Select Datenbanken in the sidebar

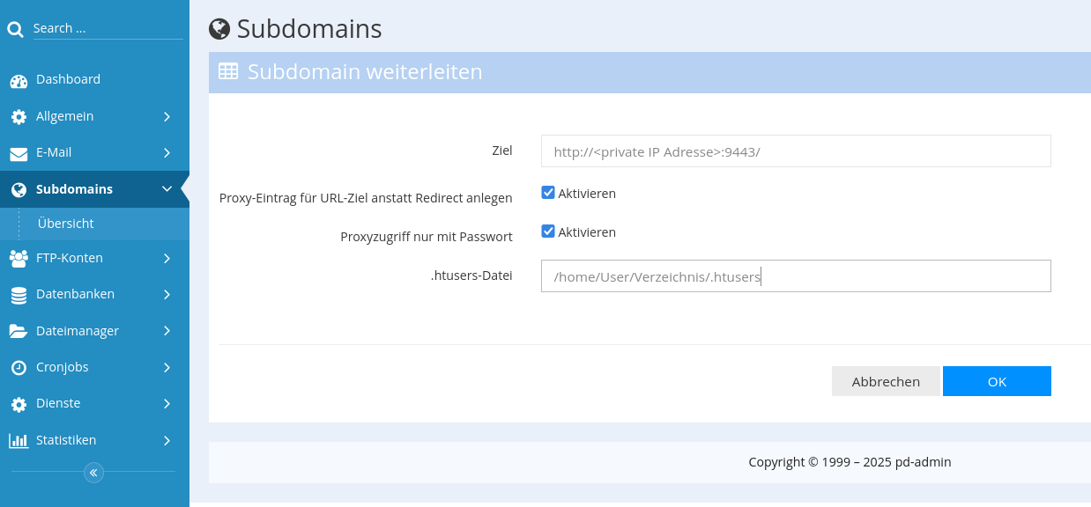pos(75,294)
